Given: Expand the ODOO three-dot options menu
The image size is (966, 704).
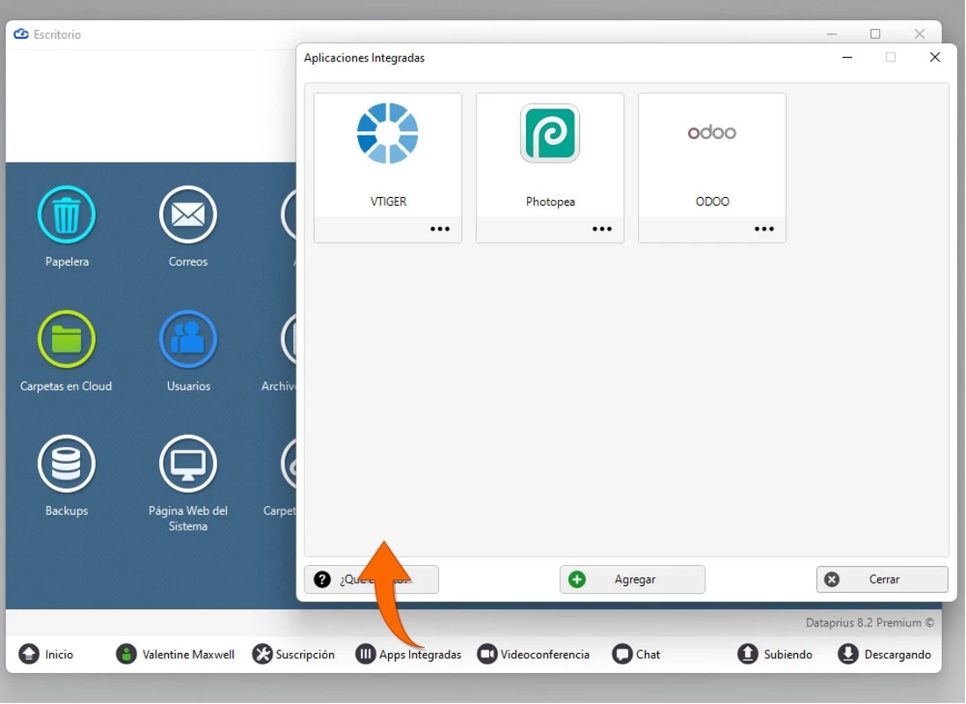Looking at the screenshot, I should pos(764,229).
